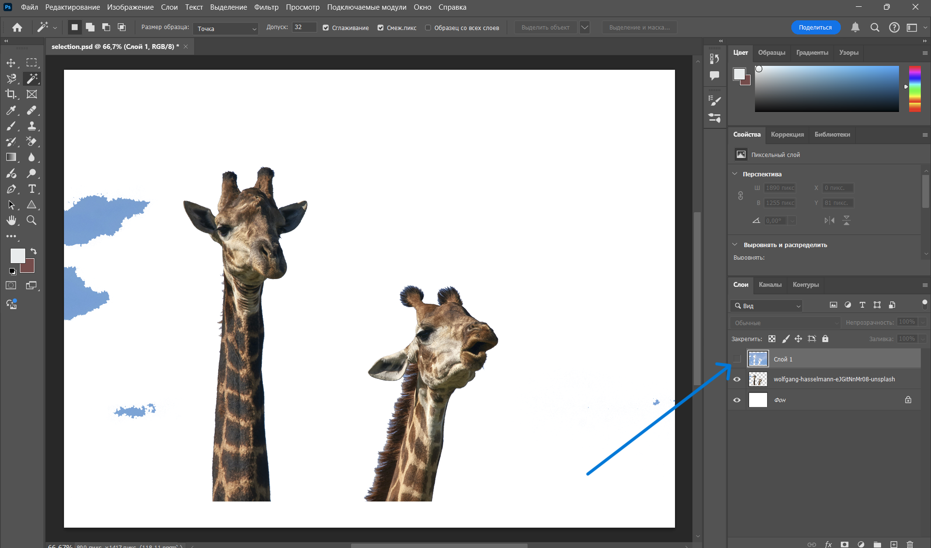Open the Размер образца dropdown

pyautogui.click(x=226, y=29)
